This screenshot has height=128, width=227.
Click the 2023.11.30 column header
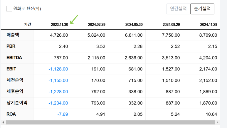click(60, 24)
